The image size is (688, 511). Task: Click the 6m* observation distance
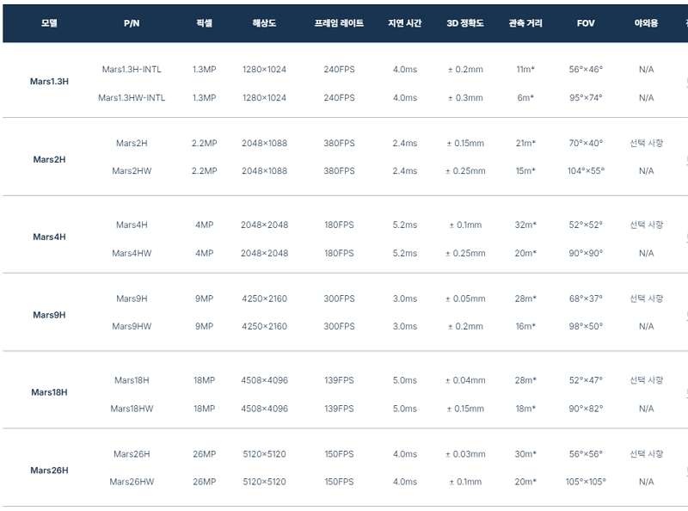tap(525, 97)
